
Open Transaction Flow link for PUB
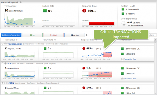130,79
